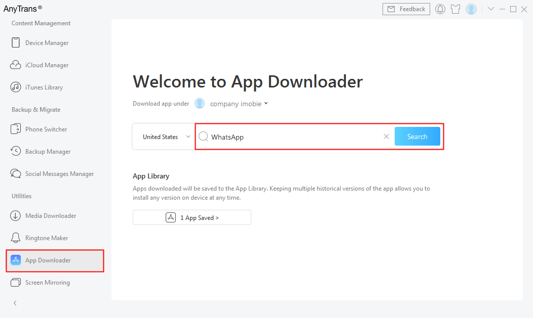Collapse the sidebar with the arrow

click(15, 303)
